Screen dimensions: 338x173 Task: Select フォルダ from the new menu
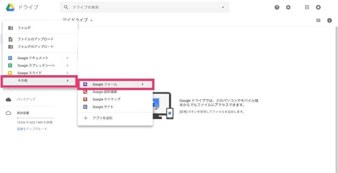[40, 28]
